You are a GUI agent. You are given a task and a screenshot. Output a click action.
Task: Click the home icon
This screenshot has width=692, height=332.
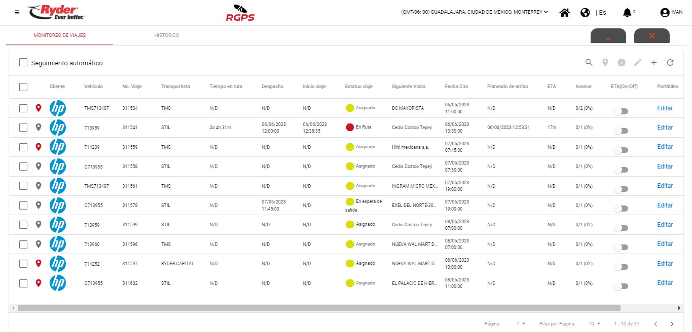coord(564,13)
